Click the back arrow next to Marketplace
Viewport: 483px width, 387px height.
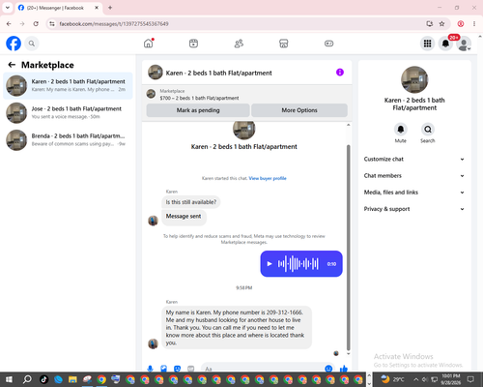pyautogui.click(x=12, y=65)
